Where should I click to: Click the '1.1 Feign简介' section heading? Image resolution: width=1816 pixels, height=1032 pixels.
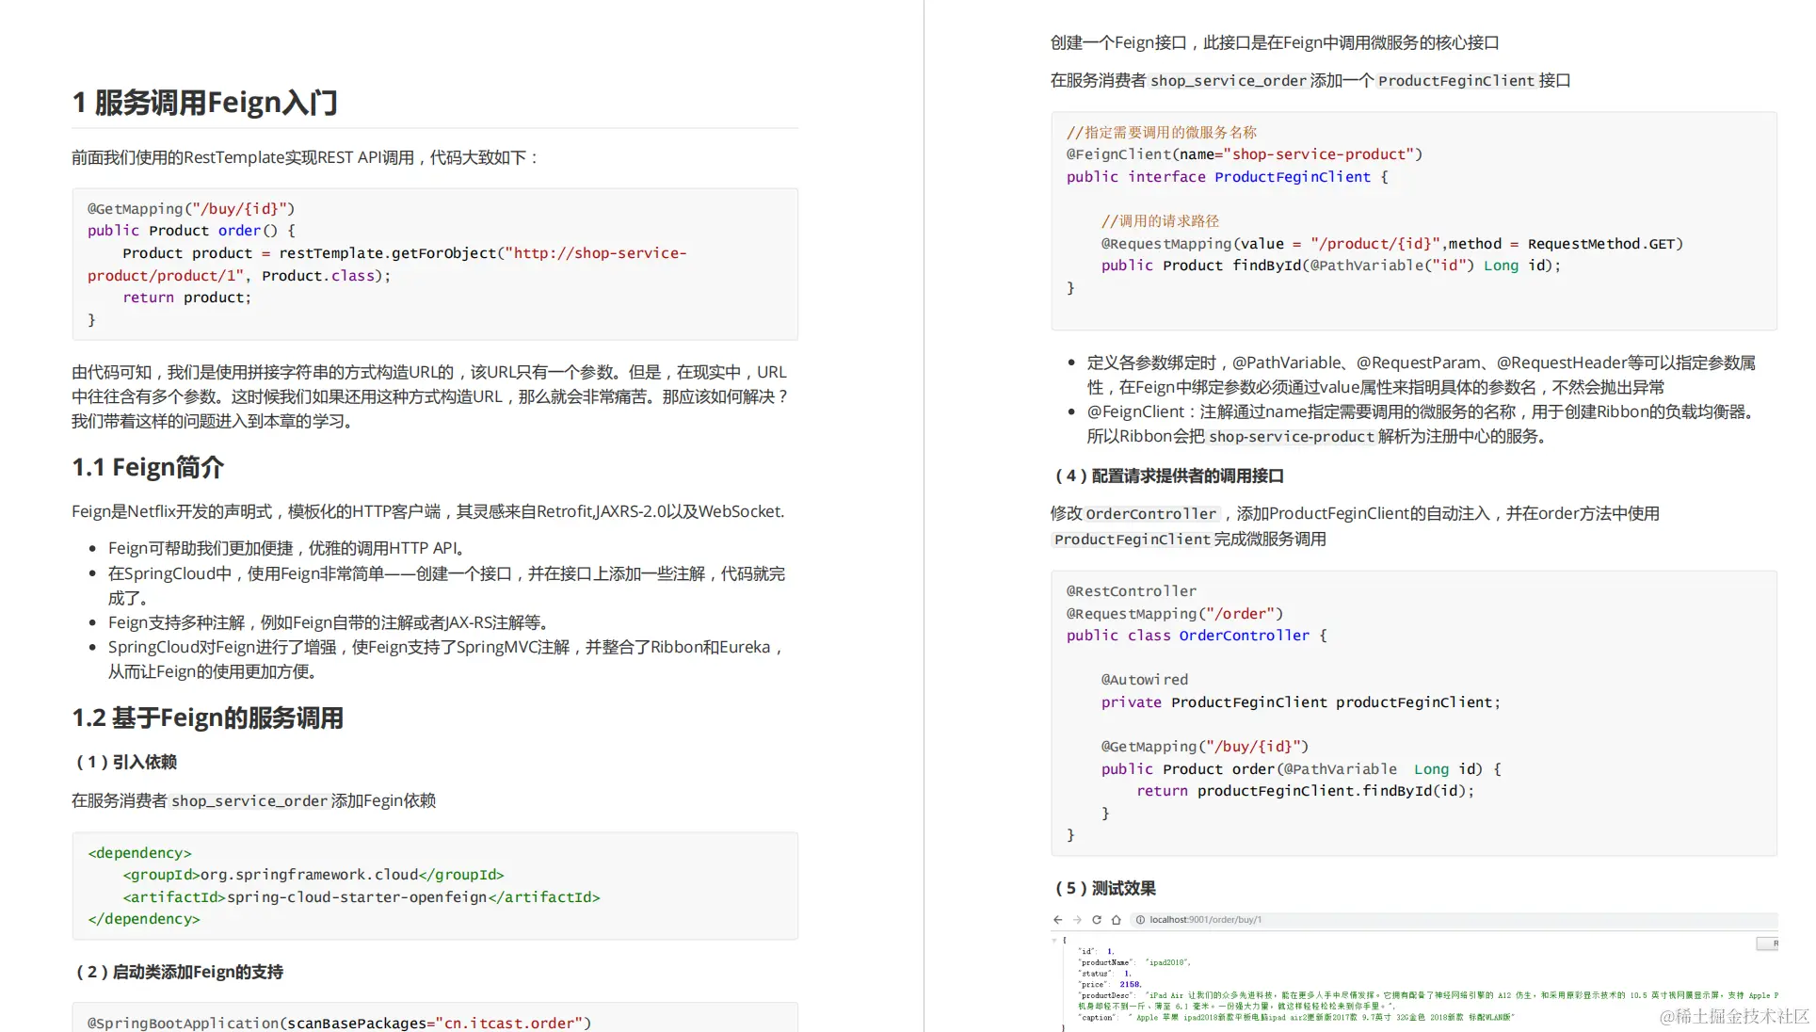click(x=148, y=467)
